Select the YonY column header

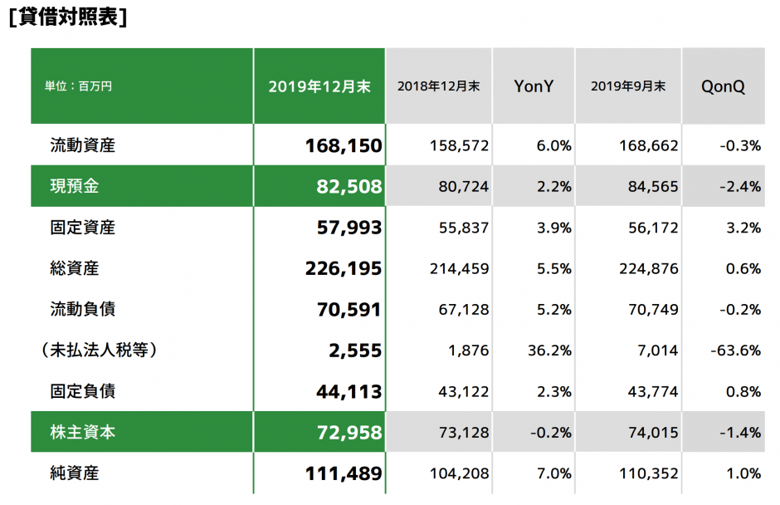[x=534, y=86]
